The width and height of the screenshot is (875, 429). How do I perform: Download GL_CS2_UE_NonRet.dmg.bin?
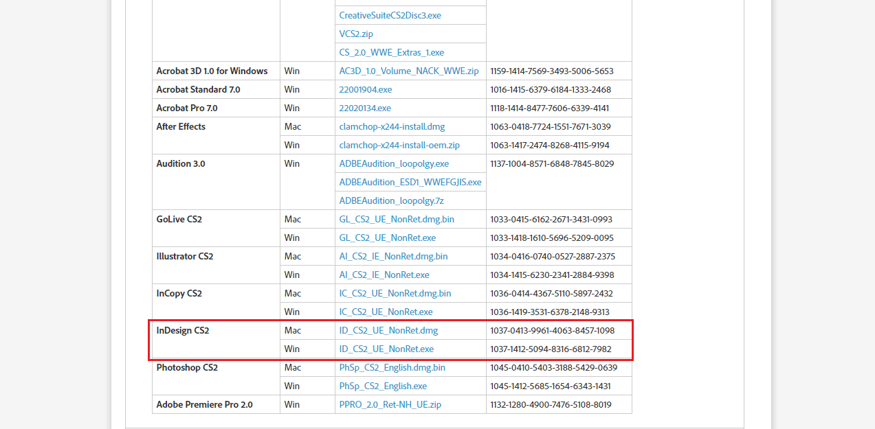click(397, 219)
